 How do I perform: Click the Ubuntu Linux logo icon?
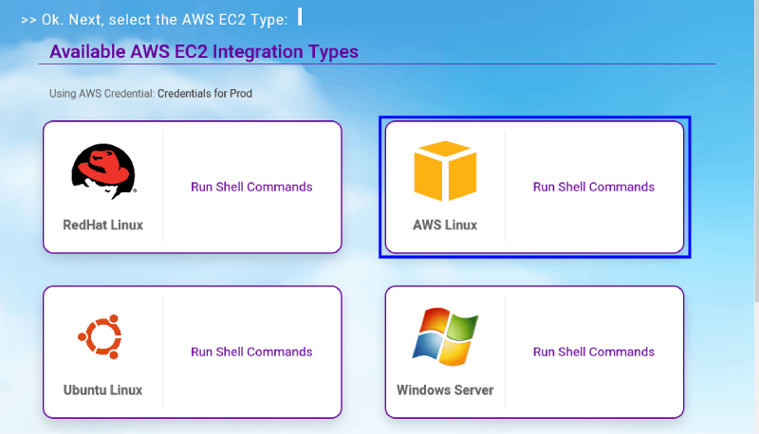[101, 336]
